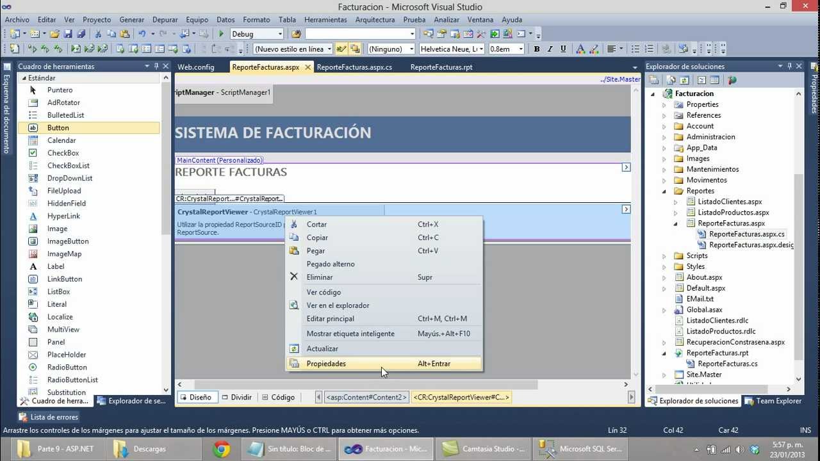This screenshot has width=820, height=461.
Task: Click the Solution Explorer Properties toolbar icon
Action: point(654,80)
